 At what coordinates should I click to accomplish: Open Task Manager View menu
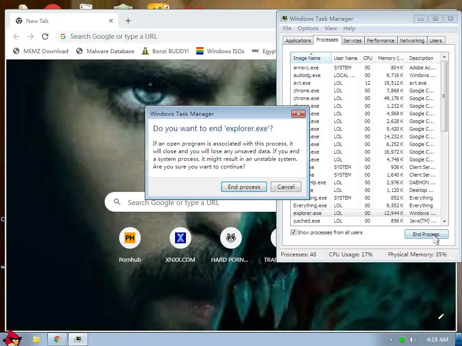point(331,28)
